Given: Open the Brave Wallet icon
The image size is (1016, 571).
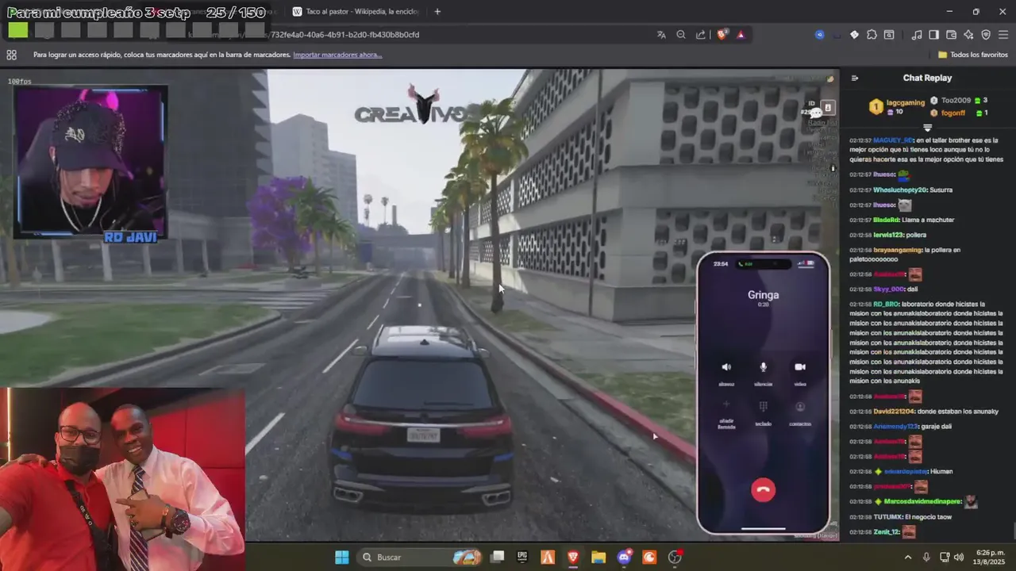Looking at the screenshot, I should click(951, 35).
